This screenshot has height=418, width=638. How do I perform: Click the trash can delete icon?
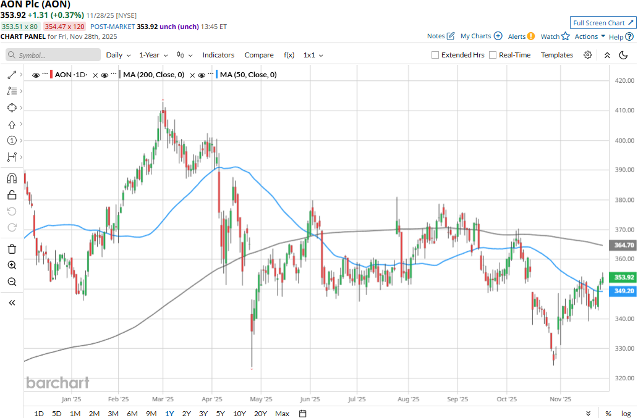pos(12,249)
